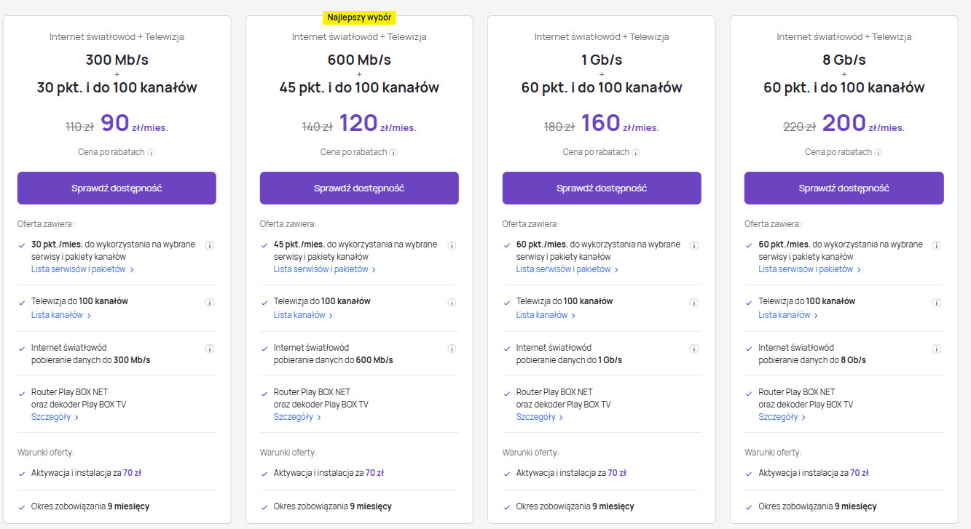
Task: Show info for 1 Gb/s Telewizja do 100 kanałów
Action: click(694, 302)
